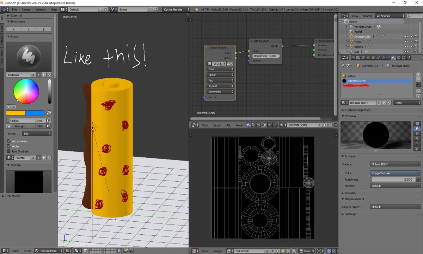The width and height of the screenshot is (423, 254).
Task: Choose object shader source cube icon
Action: click(265, 125)
